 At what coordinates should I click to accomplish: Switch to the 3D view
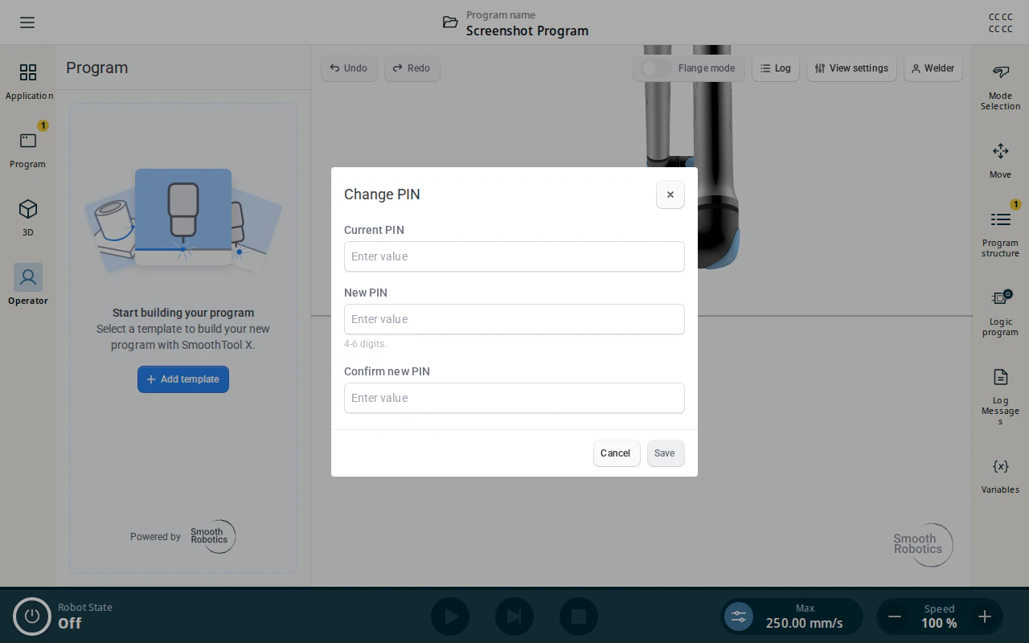pos(28,219)
